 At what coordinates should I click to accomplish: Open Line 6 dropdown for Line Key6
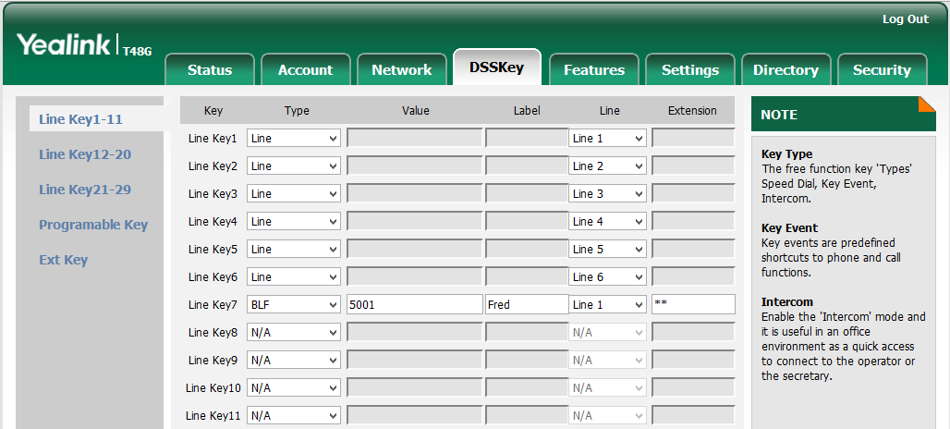point(608,277)
